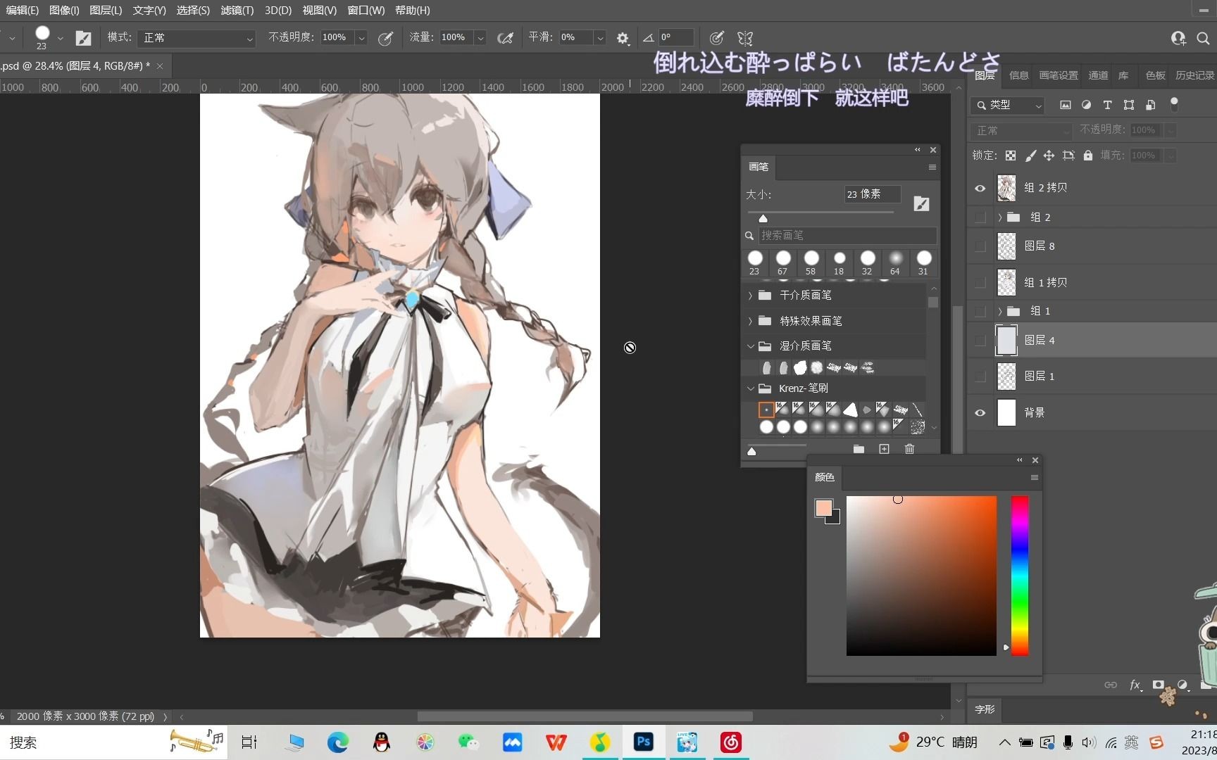The height and width of the screenshot is (760, 1217).
Task: Show the 图层 1 layer
Action: click(980, 376)
